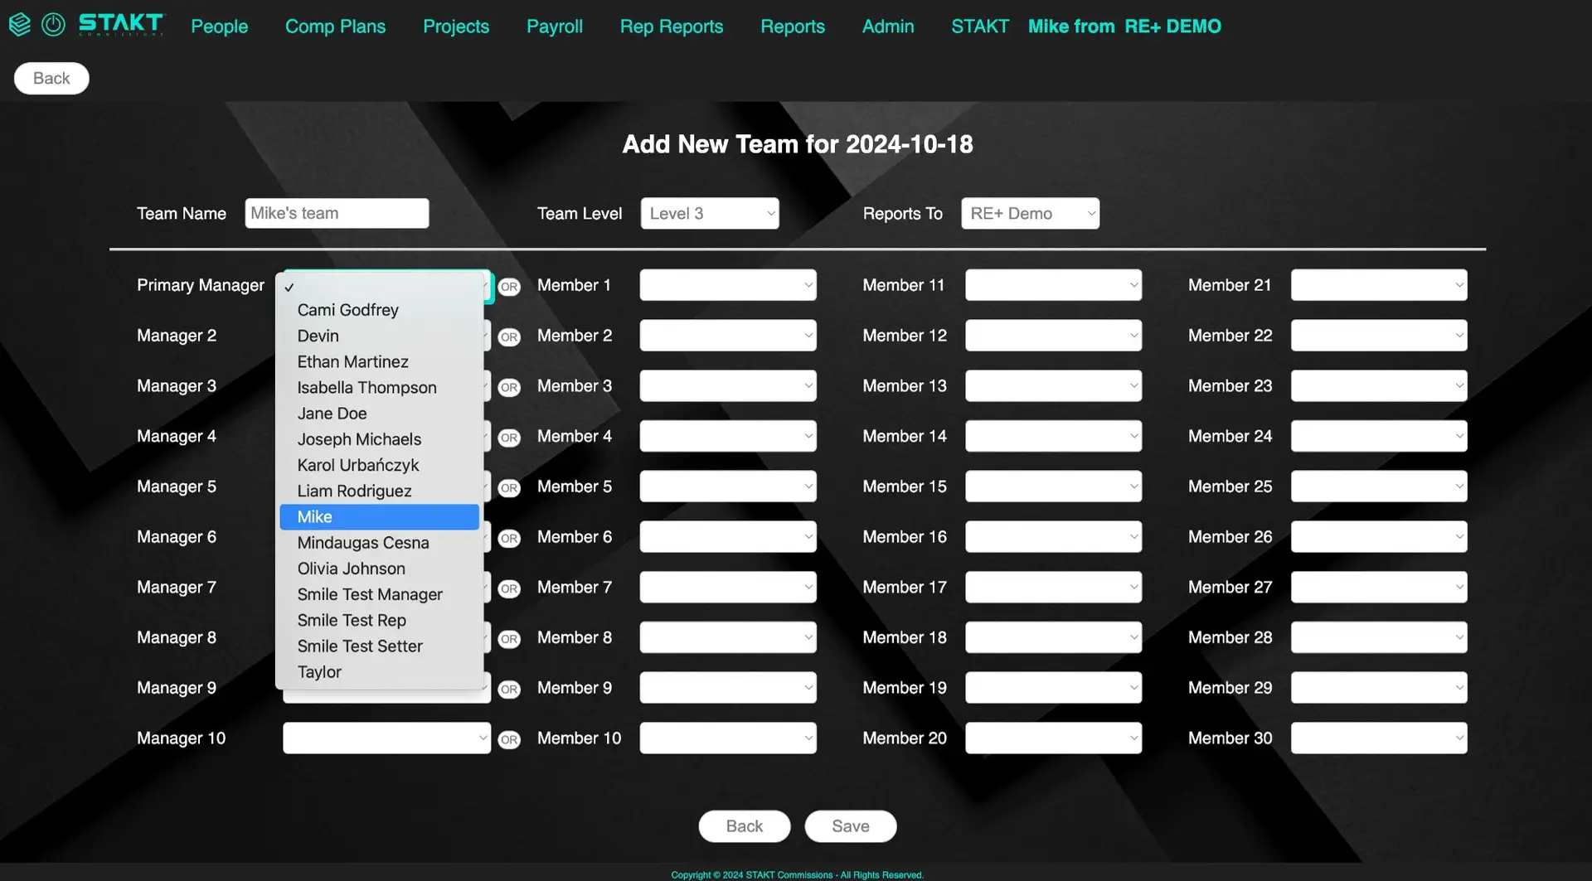
Task: Open the Member 8 dropdown
Action: tap(728, 637)
